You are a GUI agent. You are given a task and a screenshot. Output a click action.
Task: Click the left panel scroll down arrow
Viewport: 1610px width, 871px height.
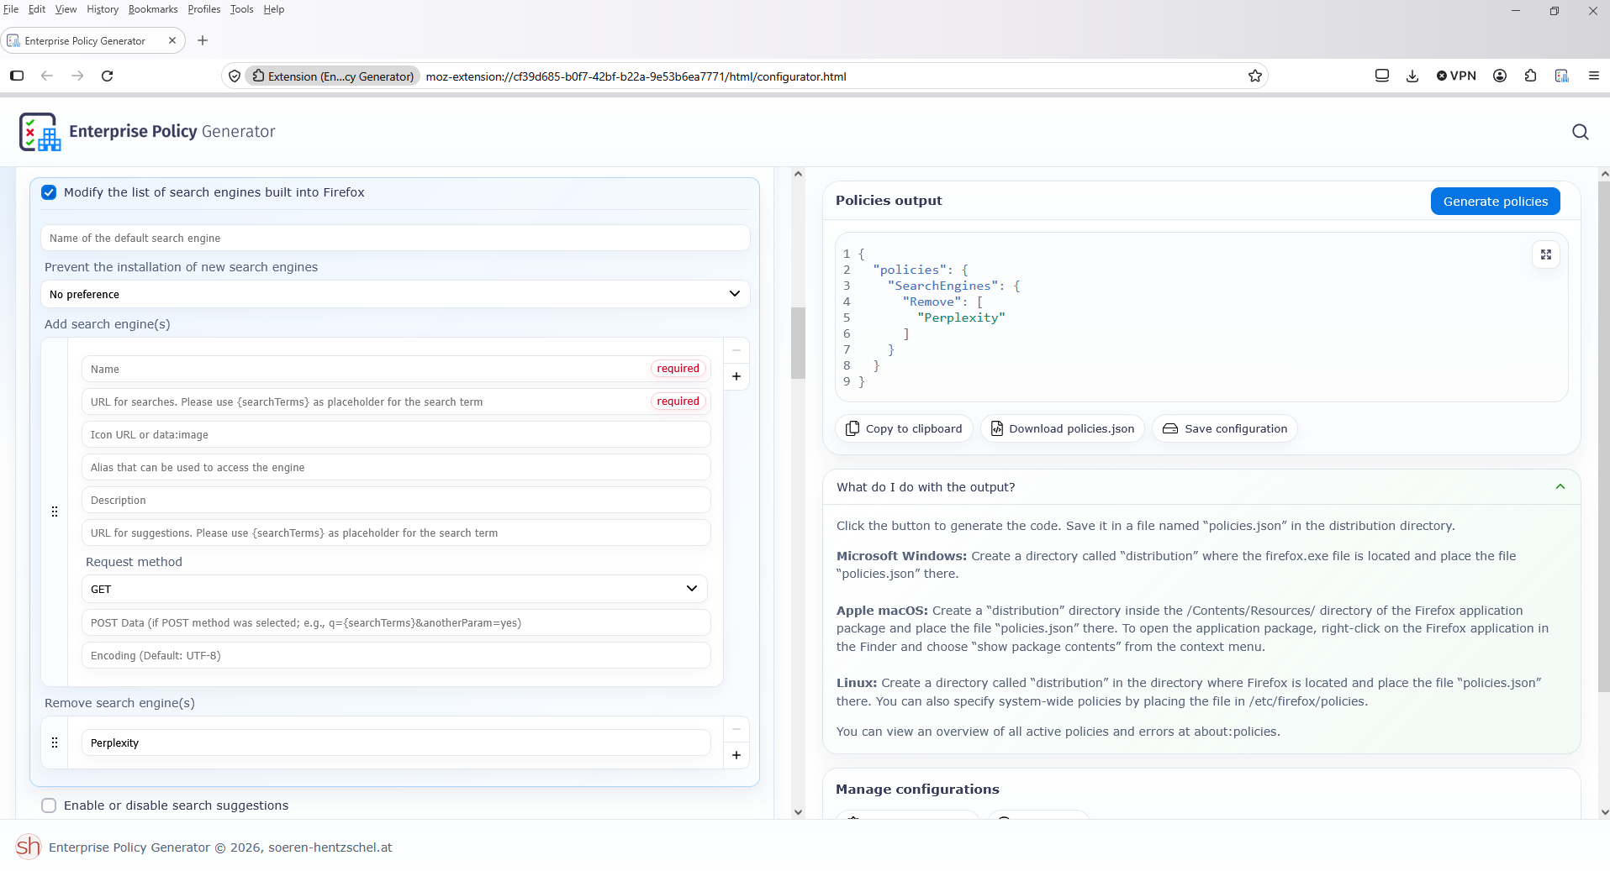pyautogui.click(x=798, y=812)
